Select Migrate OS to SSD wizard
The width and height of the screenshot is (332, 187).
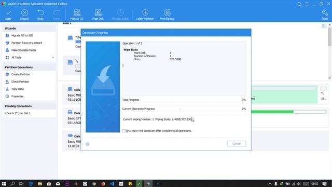coord(22,36)
